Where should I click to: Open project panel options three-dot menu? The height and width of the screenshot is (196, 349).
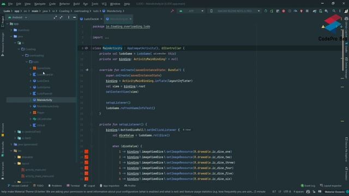coord(69,17)
